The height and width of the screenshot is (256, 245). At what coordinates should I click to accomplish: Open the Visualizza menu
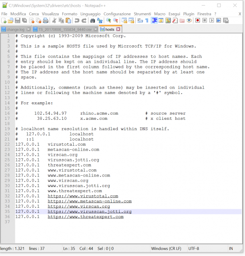pos(50,14)
